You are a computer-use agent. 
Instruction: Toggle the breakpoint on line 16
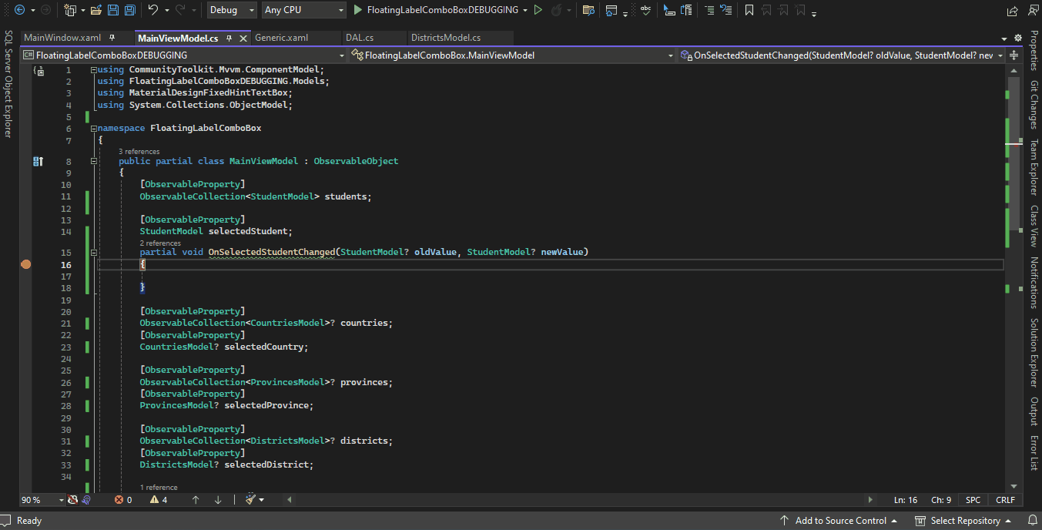[26, 264]
